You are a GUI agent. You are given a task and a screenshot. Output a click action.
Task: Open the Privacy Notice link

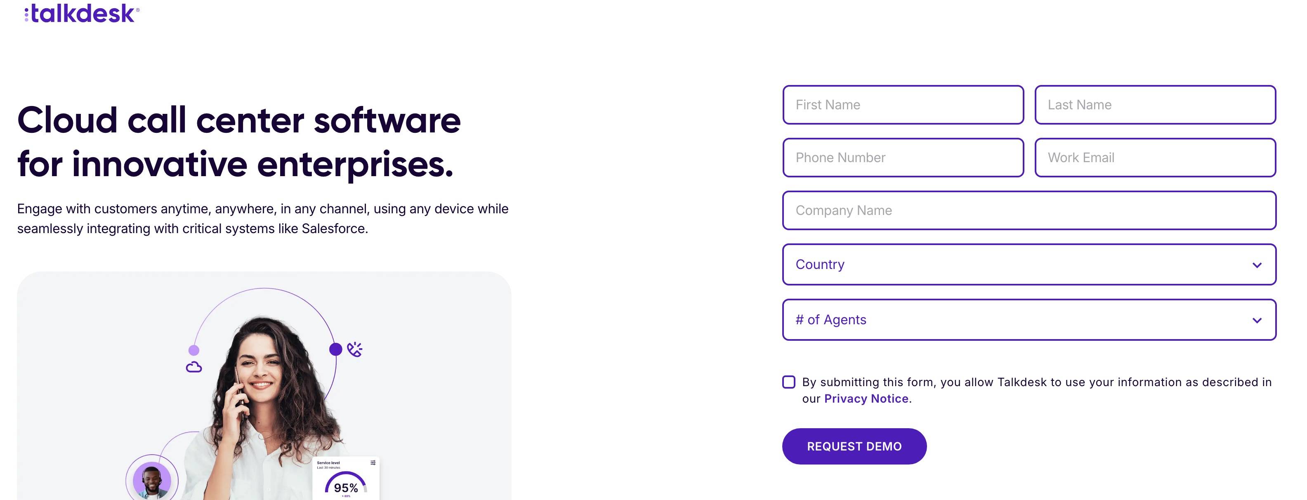[866, 399]
